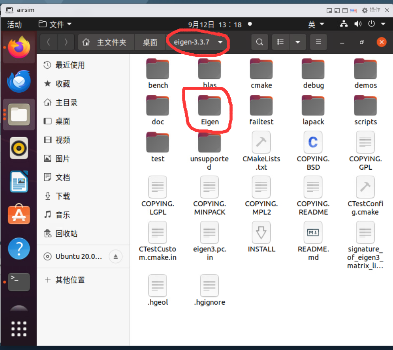The height and width of the screenshot is (350, 393).
Task: Open 其他位置 in sidebar
Action: tap(83, 280)
